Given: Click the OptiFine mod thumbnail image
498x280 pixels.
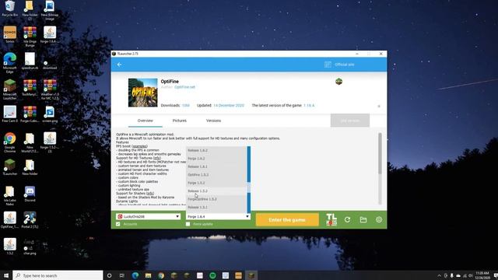Looking at the screenshot, I should 142,93.
